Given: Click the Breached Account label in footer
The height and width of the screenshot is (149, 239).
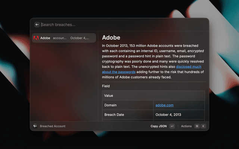Looking at the screenshot, I should click(x=53, y=126).
